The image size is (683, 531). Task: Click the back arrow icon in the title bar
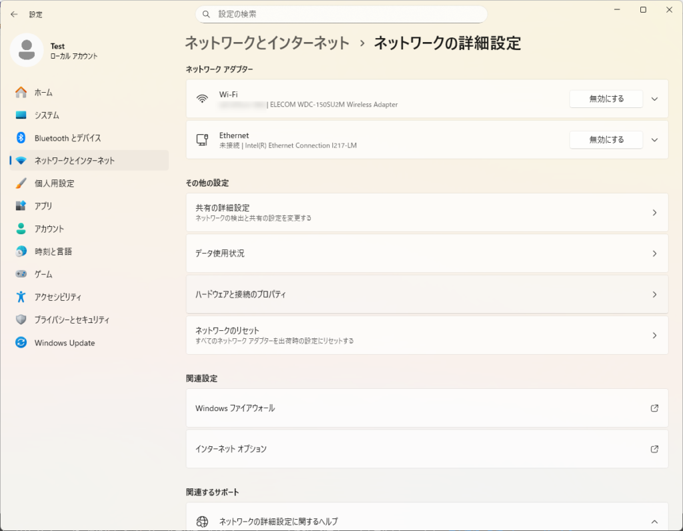14,14
